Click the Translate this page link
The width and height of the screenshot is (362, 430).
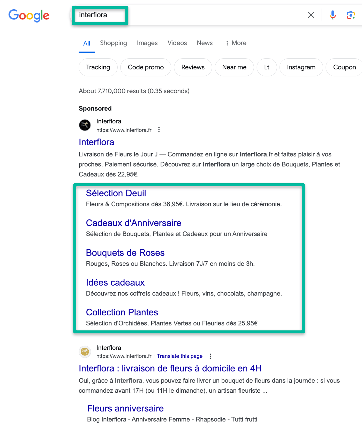click(x=180, y=356)
